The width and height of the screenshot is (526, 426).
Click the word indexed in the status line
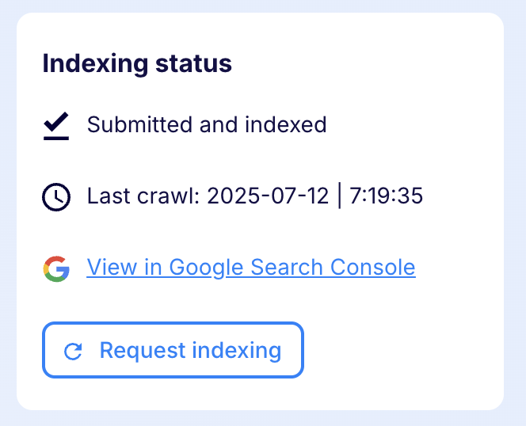click(x=285, y=124)
